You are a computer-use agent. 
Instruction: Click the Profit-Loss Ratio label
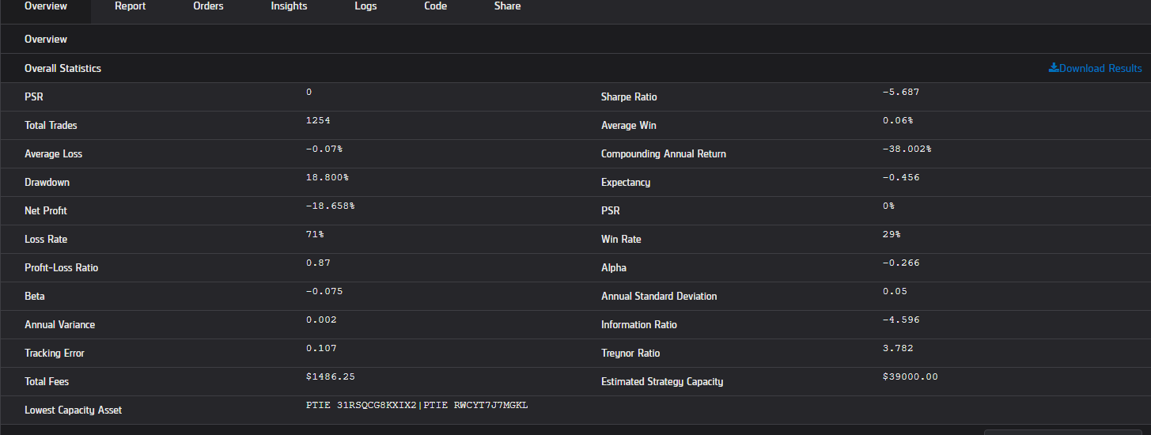tap(62, 268)
